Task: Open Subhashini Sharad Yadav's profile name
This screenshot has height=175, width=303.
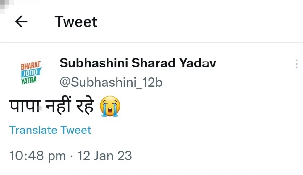Action: 138,63
